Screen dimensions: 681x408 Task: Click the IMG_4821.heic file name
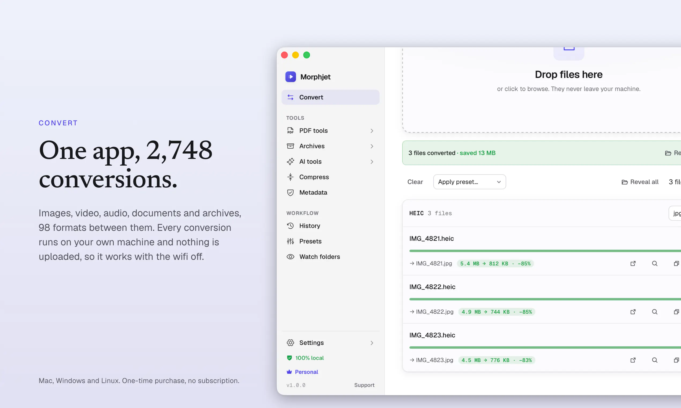click(431, 238)
